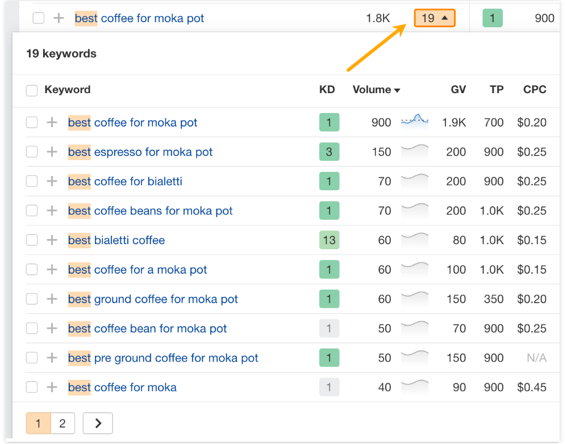Select checkbox for 'best coffee bean for moka pot'
Viewport: 567px width, 444px height.
[32, 329]
